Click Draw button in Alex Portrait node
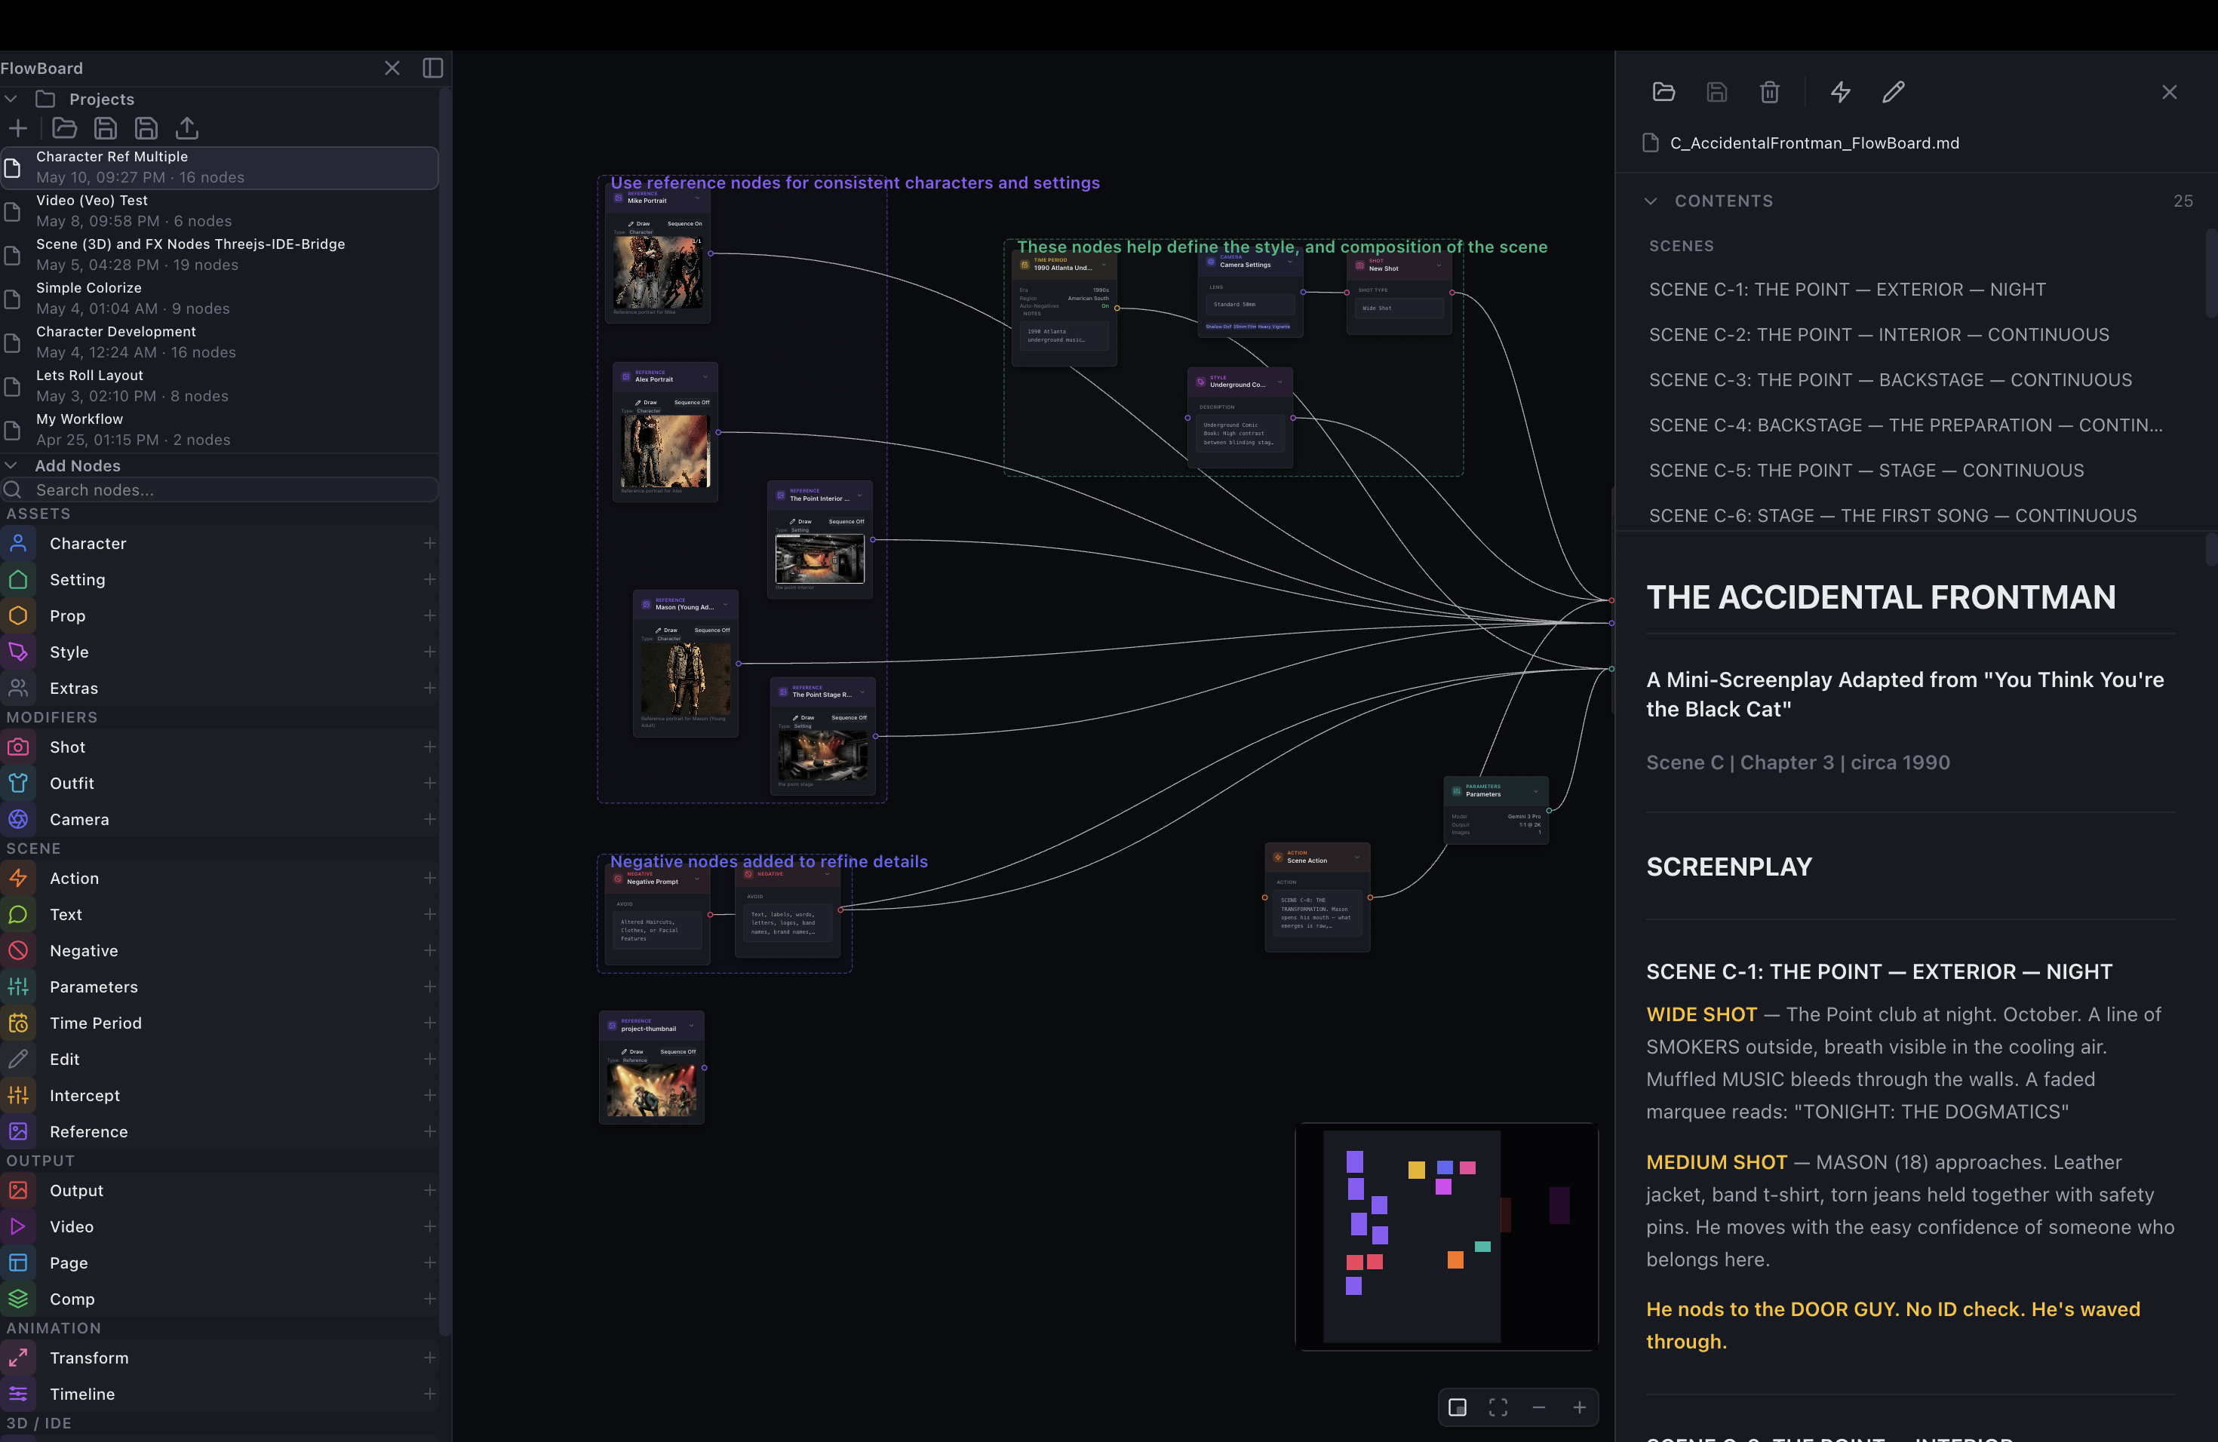This screenshot has height=1442, width=2218. [x=646, y=403]
